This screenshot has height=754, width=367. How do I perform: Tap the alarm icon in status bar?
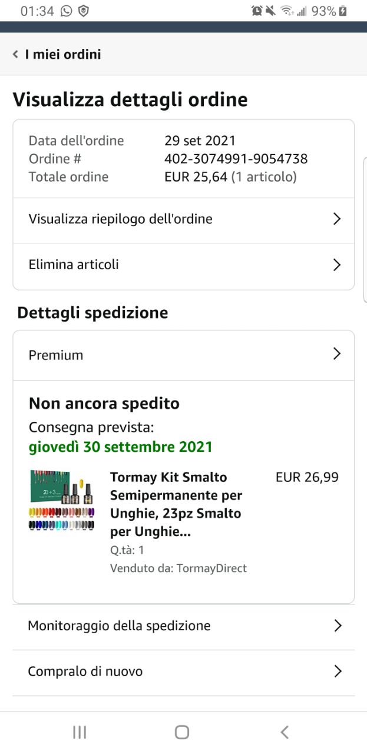(257, 11)
